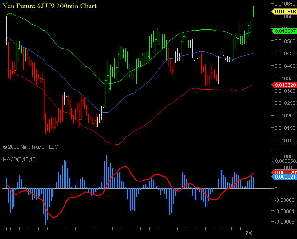Image resolution: width=297 pixels, height=239 pixels.
Task: Click the -0.00002 label on MACD axis
Action: (284, 200)
